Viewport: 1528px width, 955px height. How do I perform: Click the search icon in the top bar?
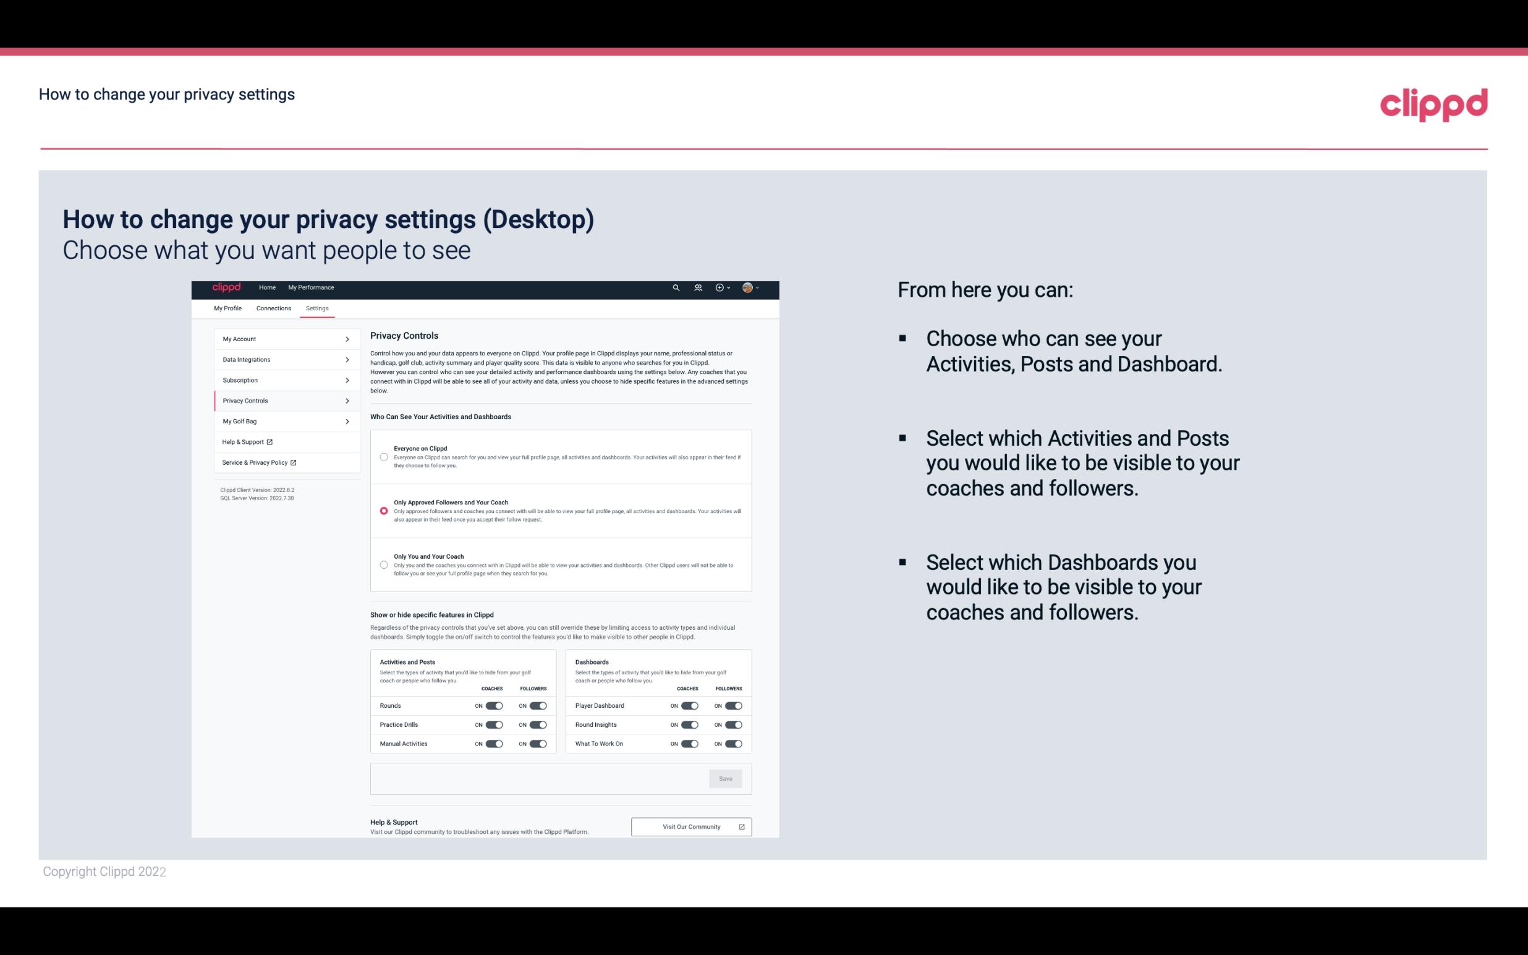pyautogui.click(x=676, y=288)
